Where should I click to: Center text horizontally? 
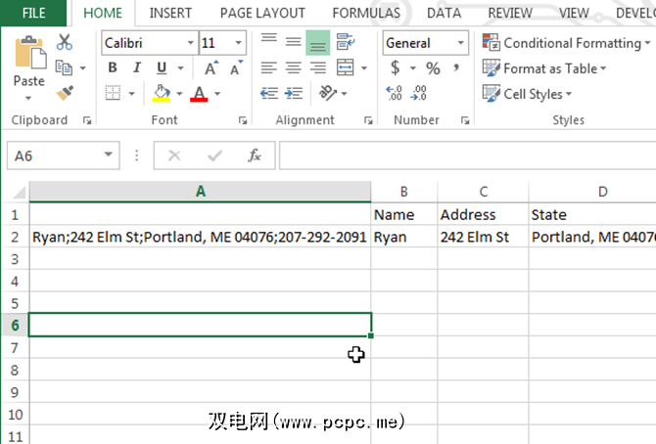point(294,67)
